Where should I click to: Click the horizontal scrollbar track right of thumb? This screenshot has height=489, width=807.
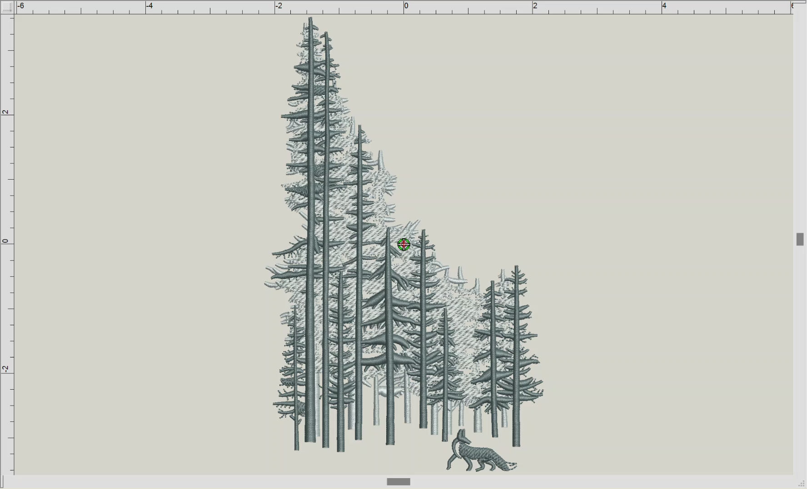pyautogui.click(x=591, y=482)
